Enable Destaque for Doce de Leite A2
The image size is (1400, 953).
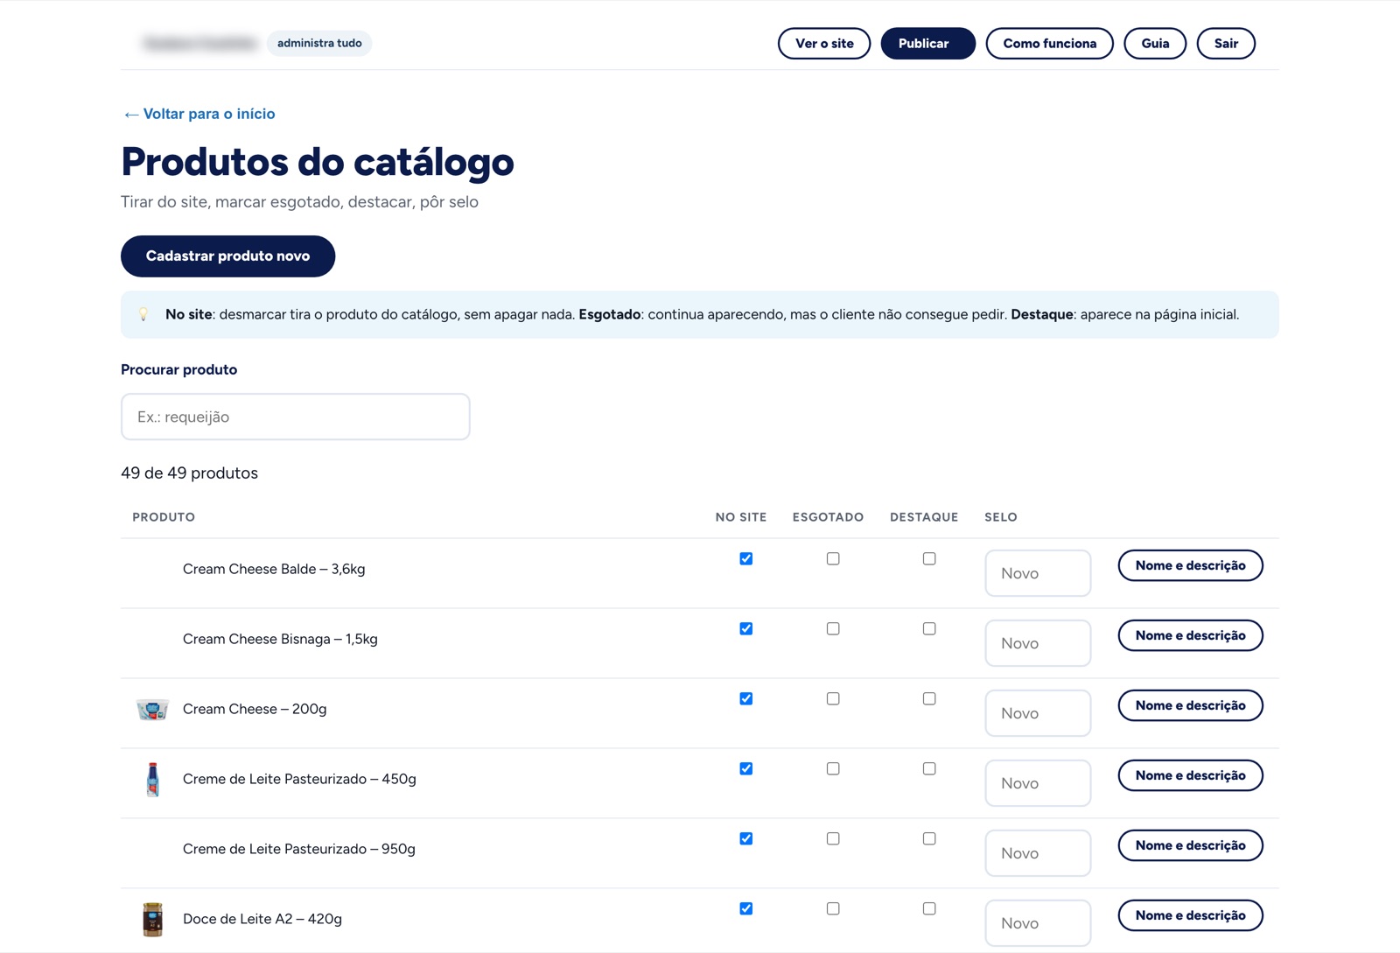(929, 908)
